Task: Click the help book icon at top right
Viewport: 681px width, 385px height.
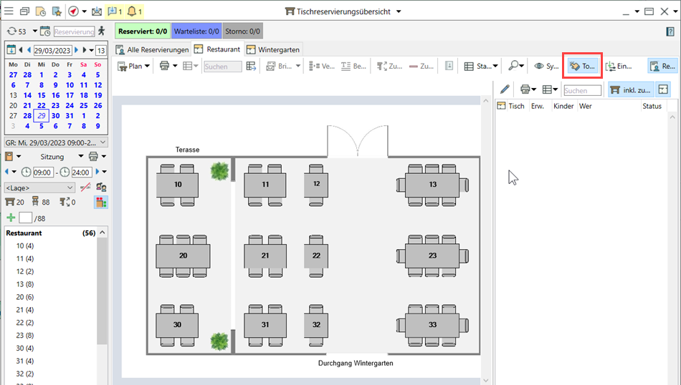Action: 670,31
